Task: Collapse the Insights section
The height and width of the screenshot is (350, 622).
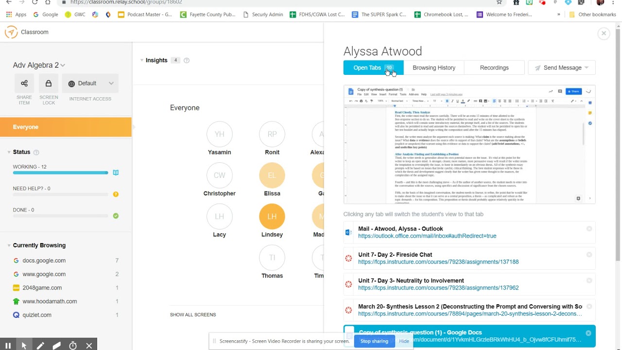Action: 142,60
